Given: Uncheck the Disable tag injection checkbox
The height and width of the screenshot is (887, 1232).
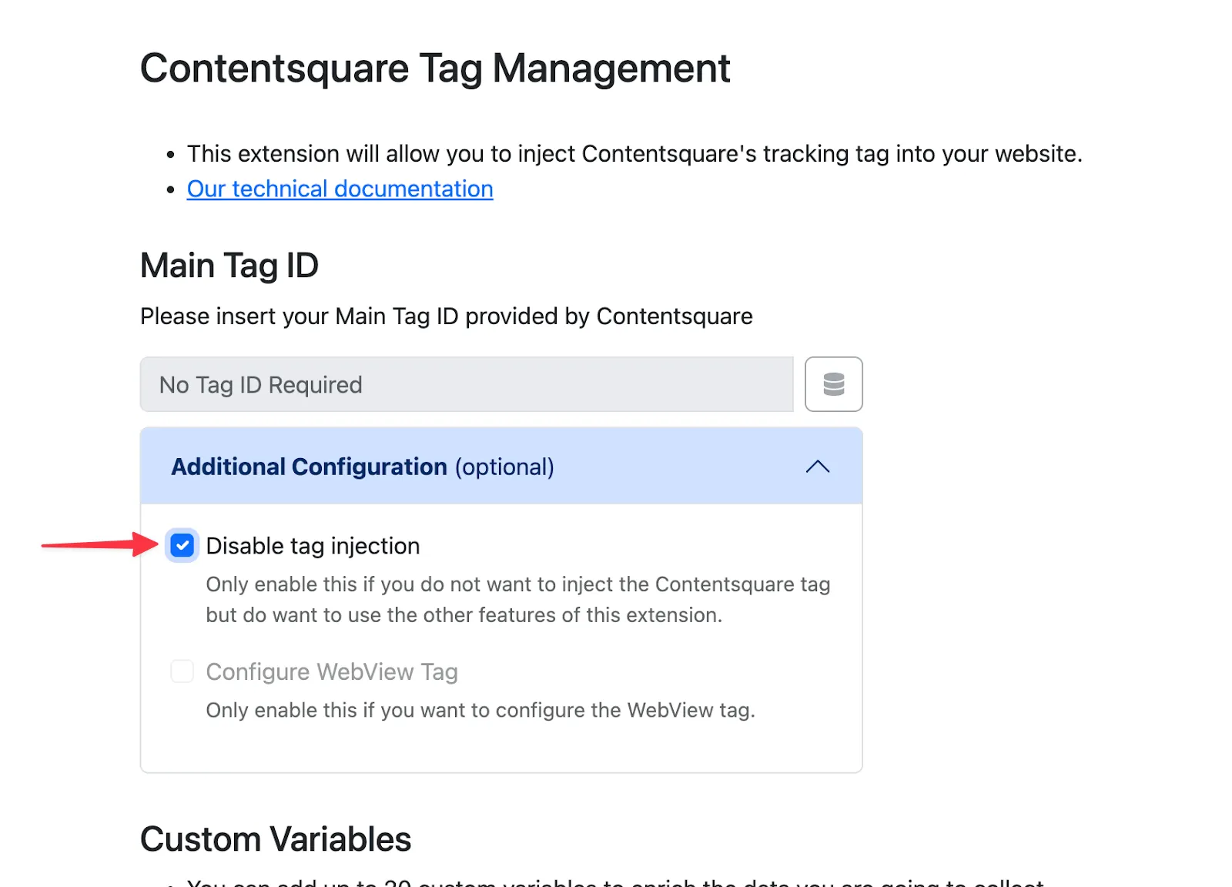Looking at the screenshot, I should (182, 546).
